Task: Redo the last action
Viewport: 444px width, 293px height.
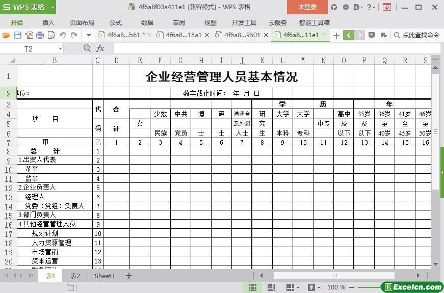Action: pyautogui.click(x=74, y=35)
